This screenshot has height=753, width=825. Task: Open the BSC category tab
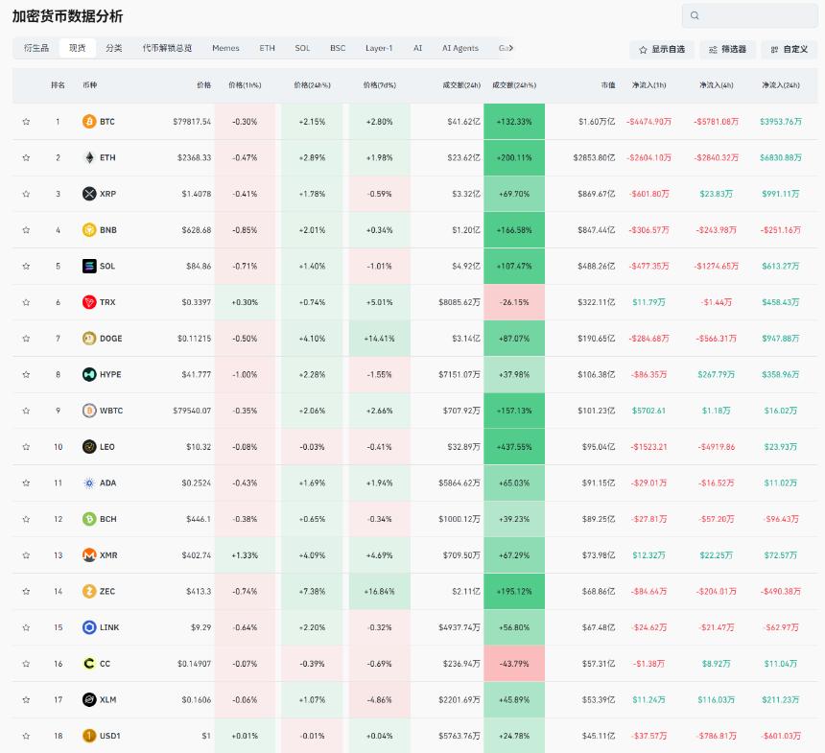(x=338, y=48)
